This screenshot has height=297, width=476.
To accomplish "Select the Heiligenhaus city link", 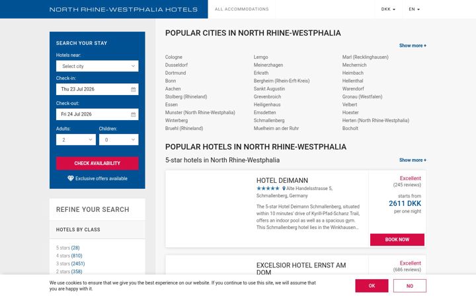I will coord(267,104).
